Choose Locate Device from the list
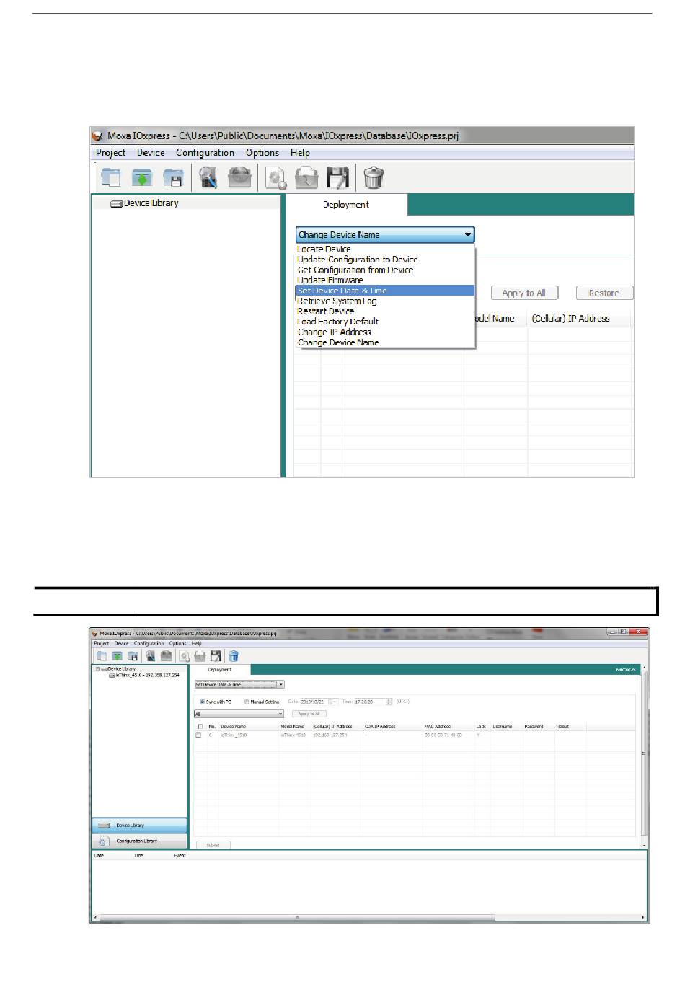685x1000 pixels. (386, 249)
